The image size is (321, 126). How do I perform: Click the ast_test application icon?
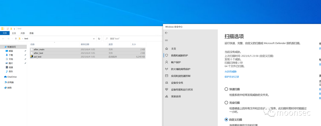[x=32, y=57]
